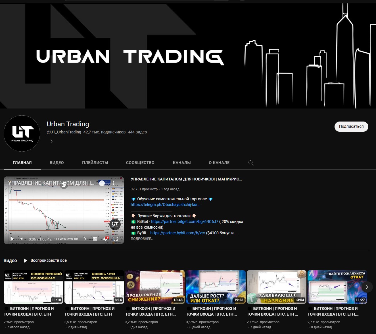This screenshot has height=334, width=376.
Task: Open the ByBit partner link
Action: tap(177, 233)
